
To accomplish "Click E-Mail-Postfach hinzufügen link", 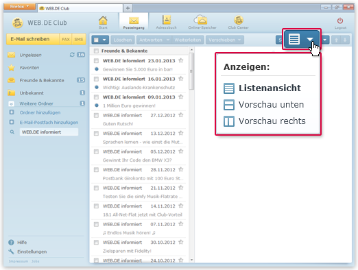I will 49,123.
